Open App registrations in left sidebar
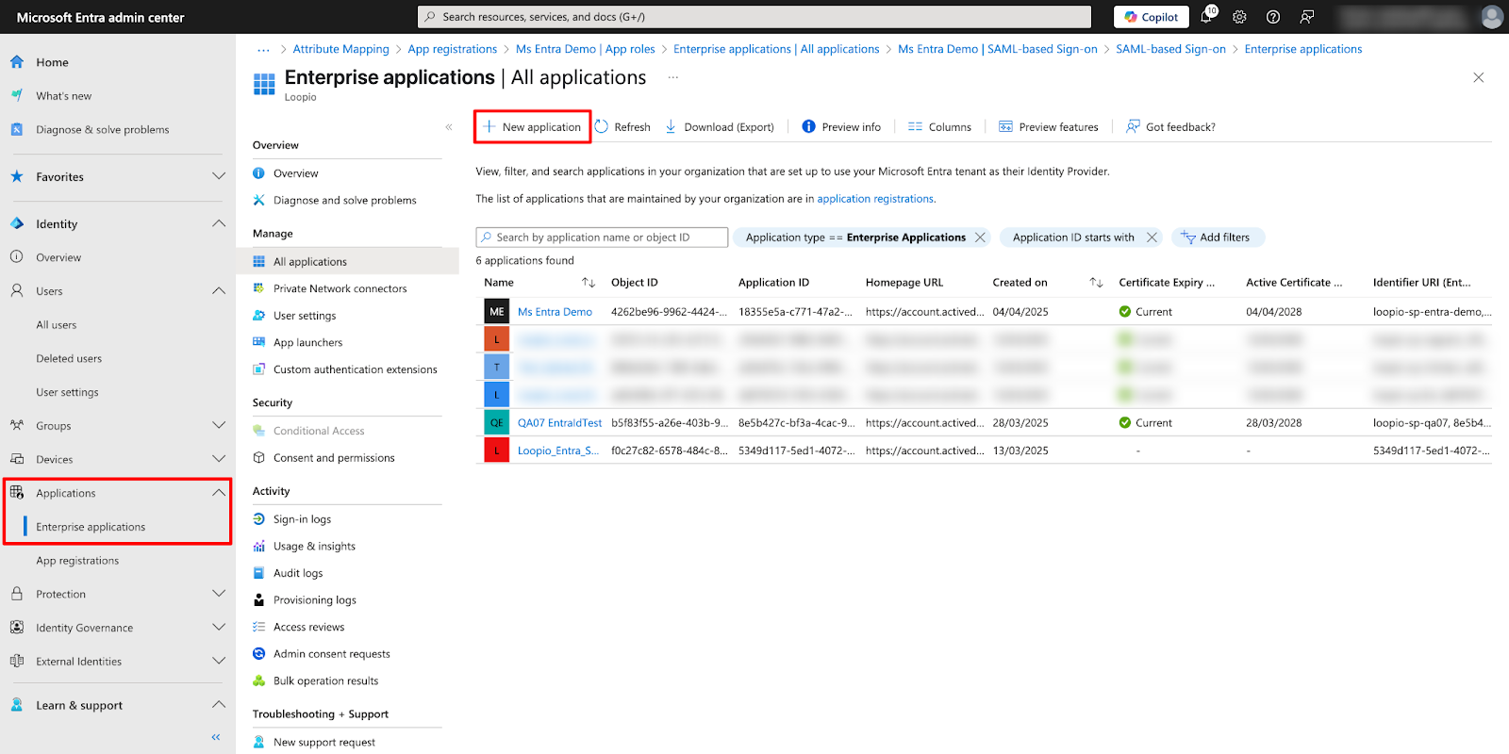The image size is (1509, 754). coord(77,561)
